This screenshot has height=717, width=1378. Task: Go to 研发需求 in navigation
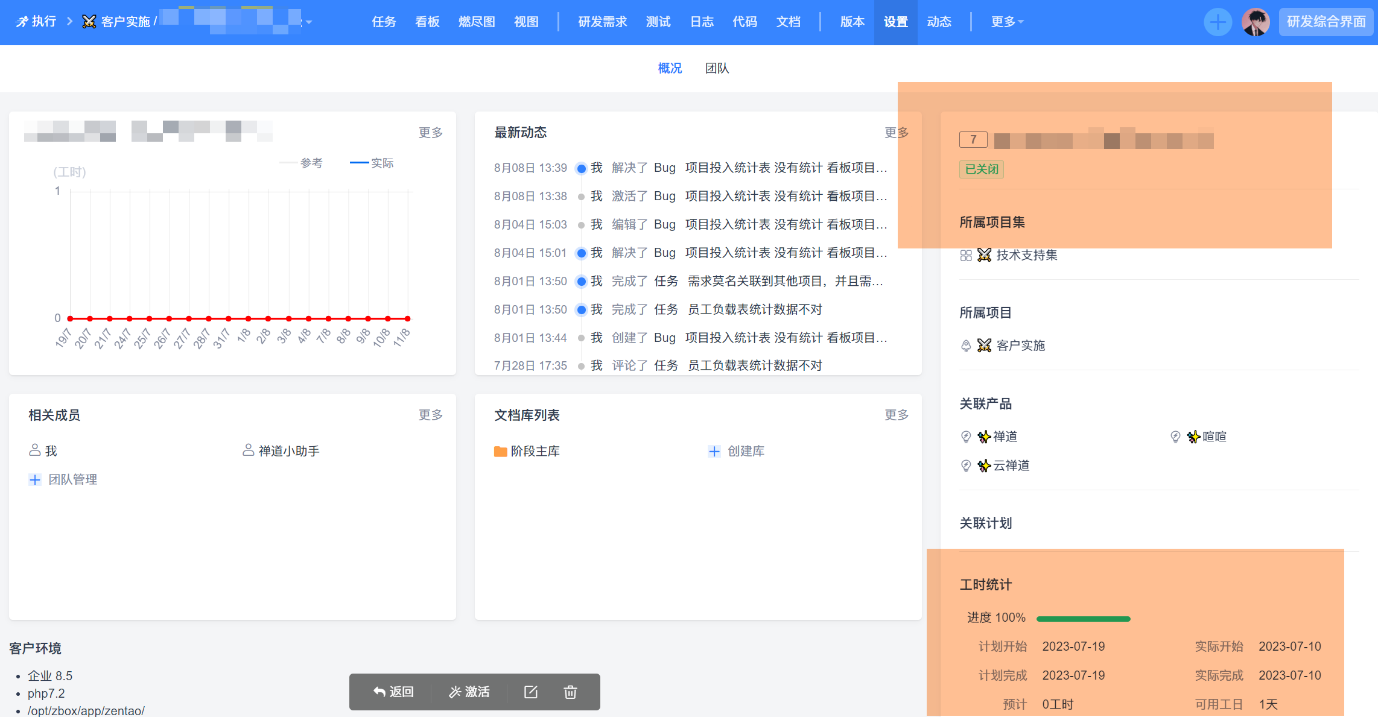tap(603, 22)
